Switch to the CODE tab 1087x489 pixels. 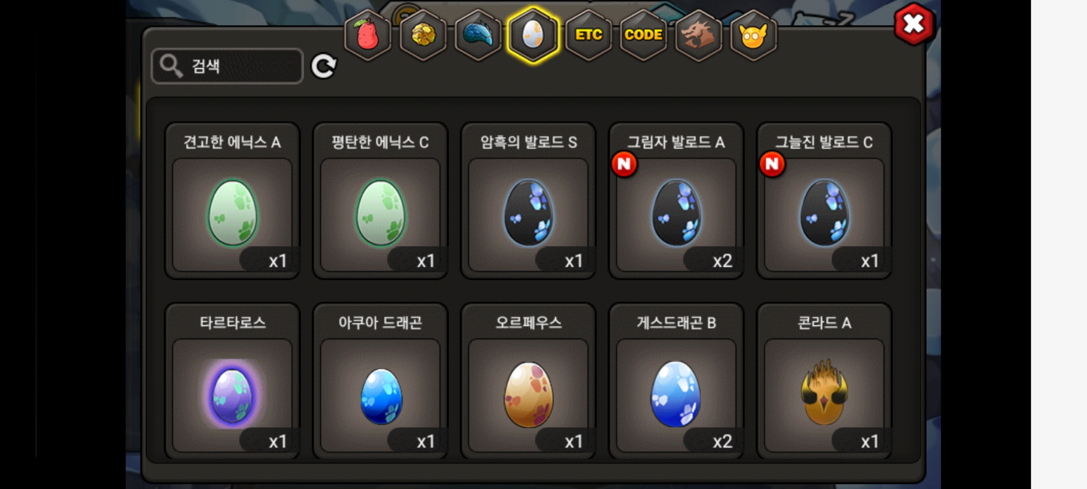tap(643, 35)
